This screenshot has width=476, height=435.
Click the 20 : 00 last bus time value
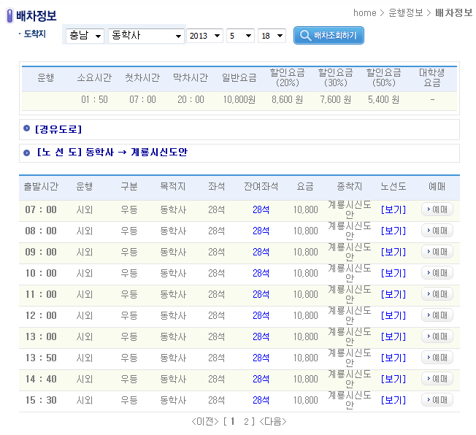(x=191, y=99)
